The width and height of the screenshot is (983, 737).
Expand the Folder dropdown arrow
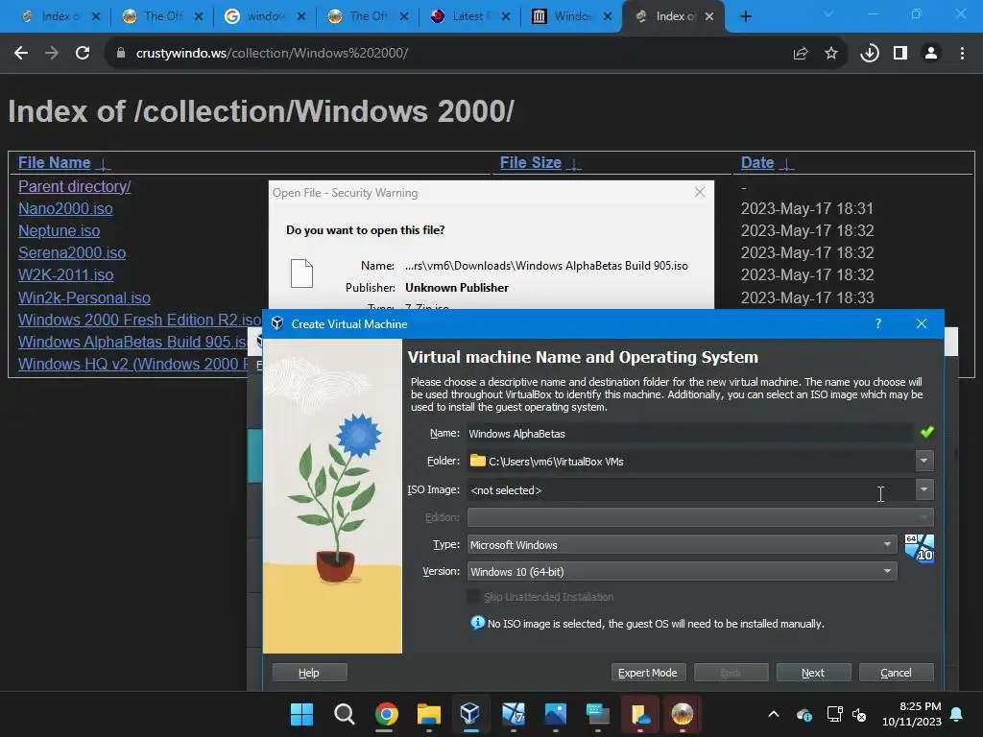tap(924, 461)
